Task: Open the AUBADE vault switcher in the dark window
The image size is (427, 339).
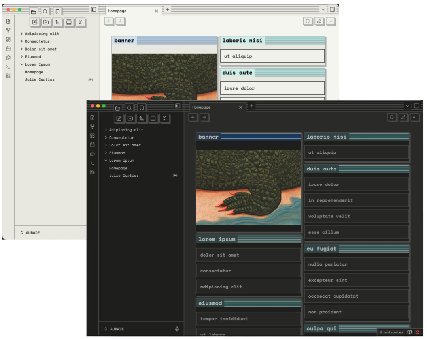Action: tap(114, 329)
